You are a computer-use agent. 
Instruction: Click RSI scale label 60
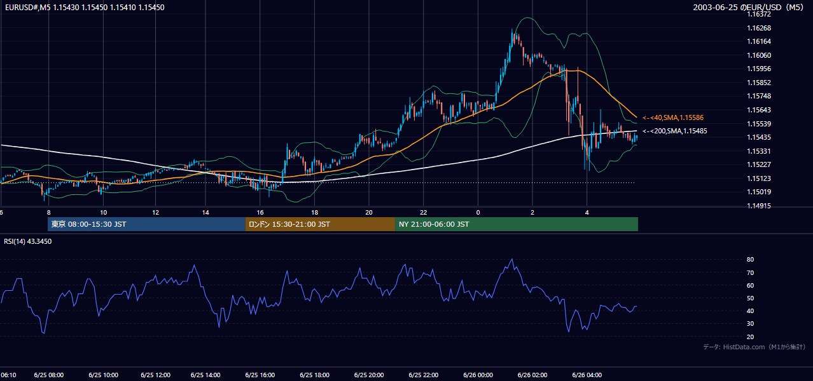pos(751,285)
